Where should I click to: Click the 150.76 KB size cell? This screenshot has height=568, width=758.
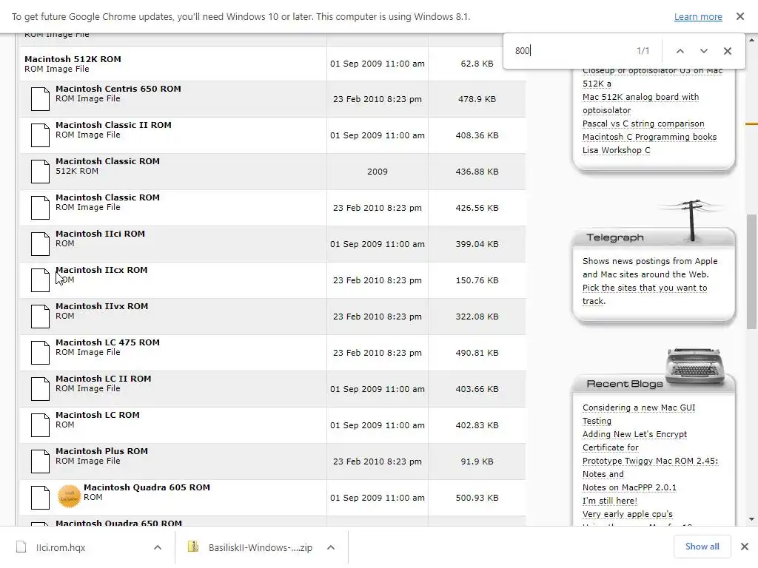click(x=477, y=280)
